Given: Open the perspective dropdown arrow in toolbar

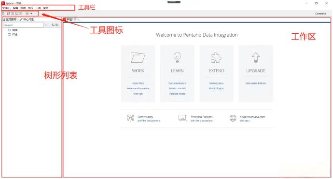Looking at the screenshot, I should pos(31,14).
